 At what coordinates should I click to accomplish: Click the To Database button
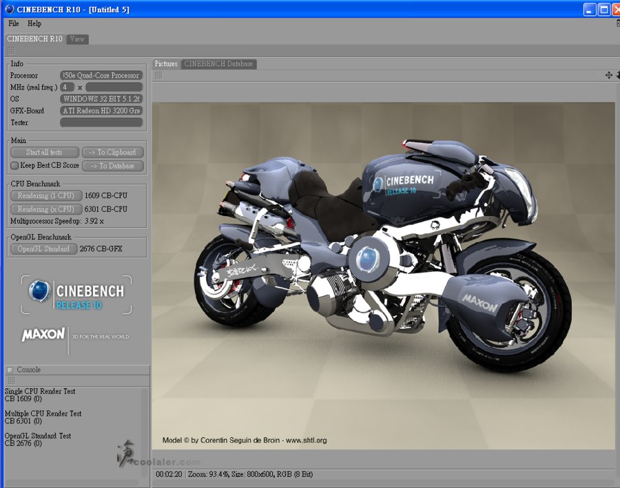tap(113, 166)
